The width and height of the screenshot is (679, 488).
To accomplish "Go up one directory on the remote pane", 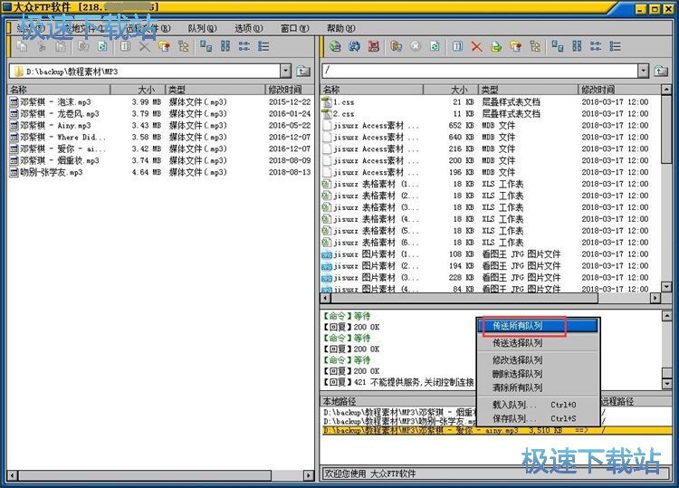I will coord(661,71).
